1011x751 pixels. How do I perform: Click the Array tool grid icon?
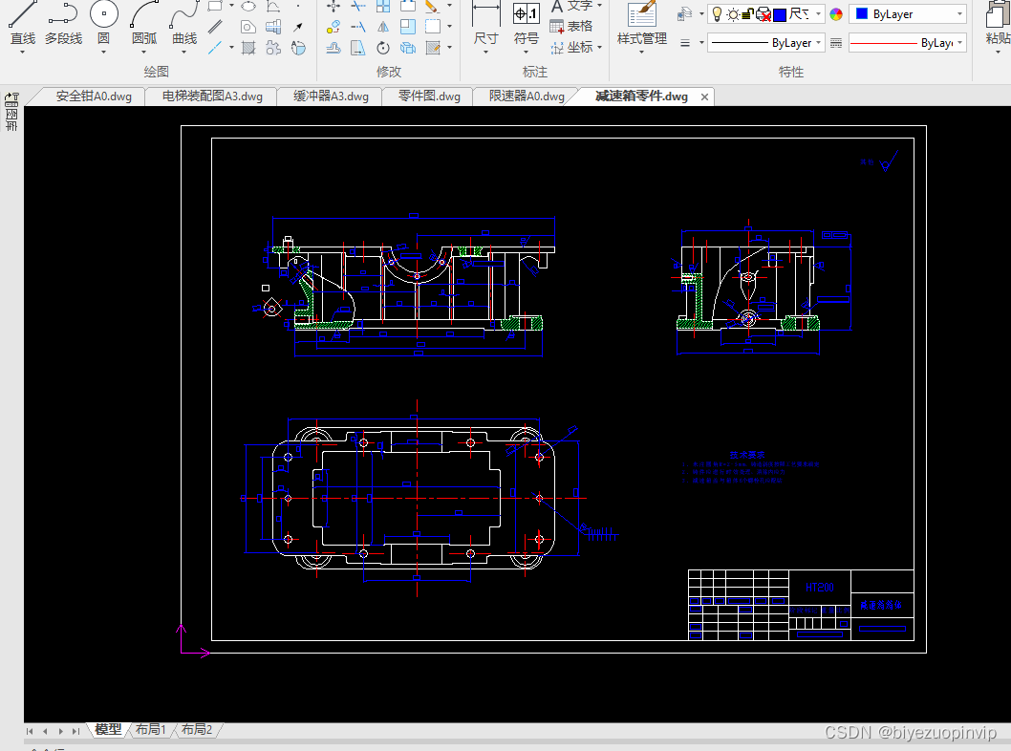coord(383,7)
